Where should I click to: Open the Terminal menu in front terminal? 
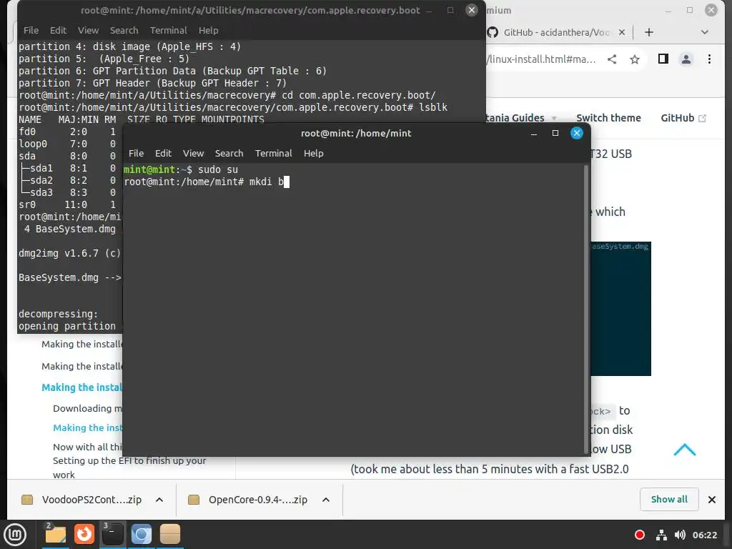(273, 153)
